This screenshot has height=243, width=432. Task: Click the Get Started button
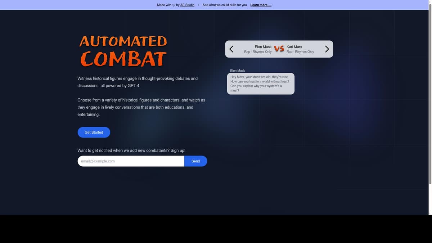pyautogui.click(x=94, y=131)
